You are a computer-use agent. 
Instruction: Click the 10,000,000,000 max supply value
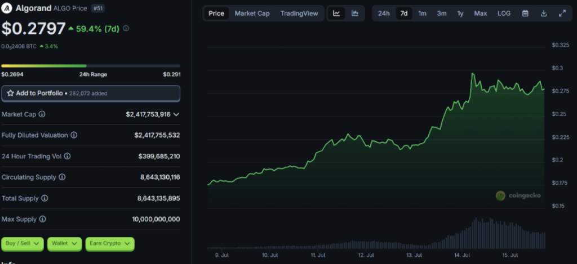point(156,219)
